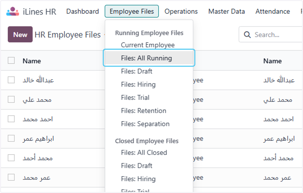The height and width of the screenshot is (193, 303).
Task: Open Files: Retention menu entry
Action: [x=144, y=111]
